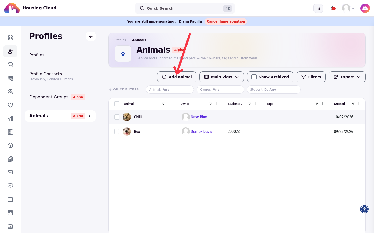Image resolution: width=374 pixels, height=233 pixels.
Task: Open the Student ID quick filter dropdown
Action: (x=273, y=90)
